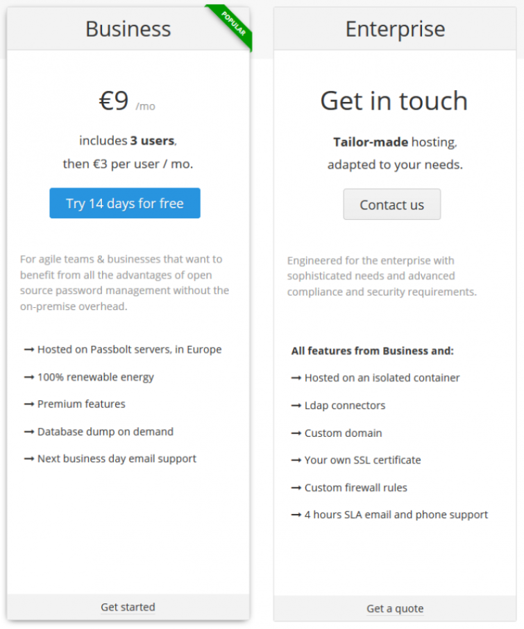Open the Get a quote link
This screenshot has width=524, height=629.
tap(395, 608)
